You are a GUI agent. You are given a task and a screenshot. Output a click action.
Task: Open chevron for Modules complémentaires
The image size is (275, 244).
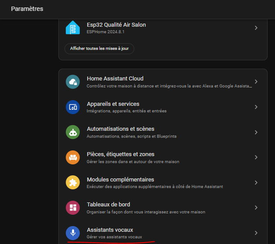tap(256, 183)
